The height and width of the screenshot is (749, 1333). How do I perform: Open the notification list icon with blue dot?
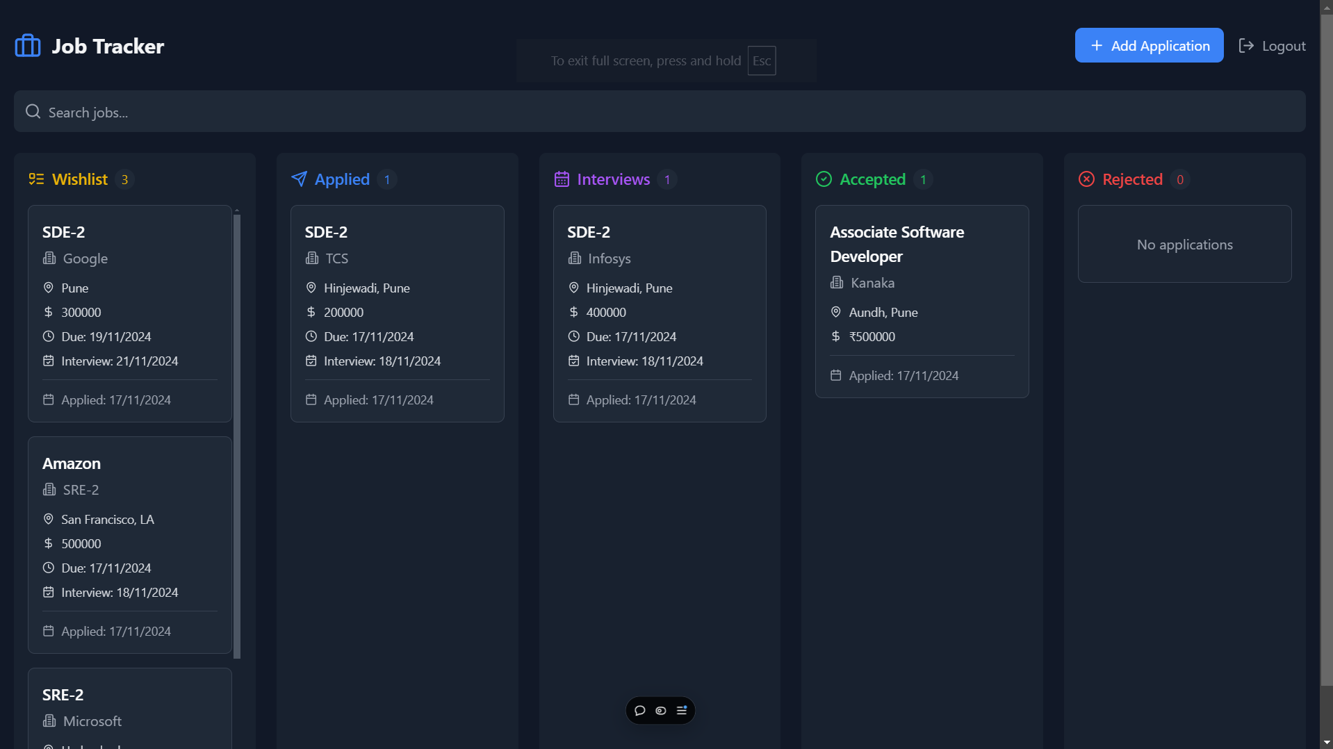point(682,710)
